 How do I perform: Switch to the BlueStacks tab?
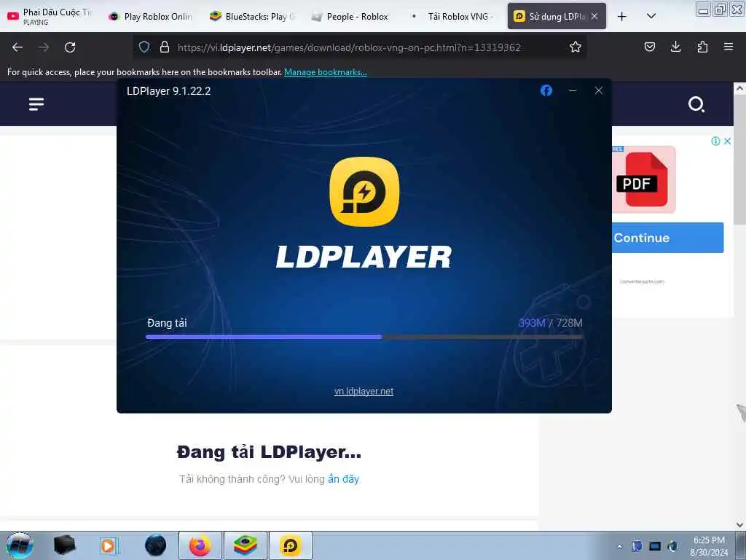[x=252, y=16]
